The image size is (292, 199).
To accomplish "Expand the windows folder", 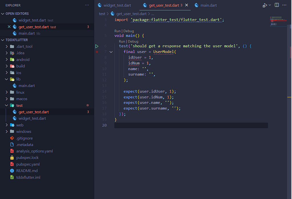I will [7, 132].
